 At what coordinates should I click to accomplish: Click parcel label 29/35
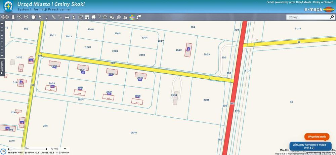click(206, 100)
